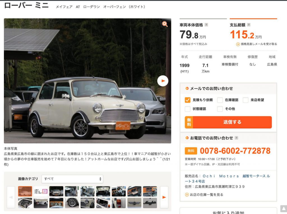This screenshot has height=214, width=287.
Task: Advance to next photo with orange arrow
Action: [x=163, y=81]
